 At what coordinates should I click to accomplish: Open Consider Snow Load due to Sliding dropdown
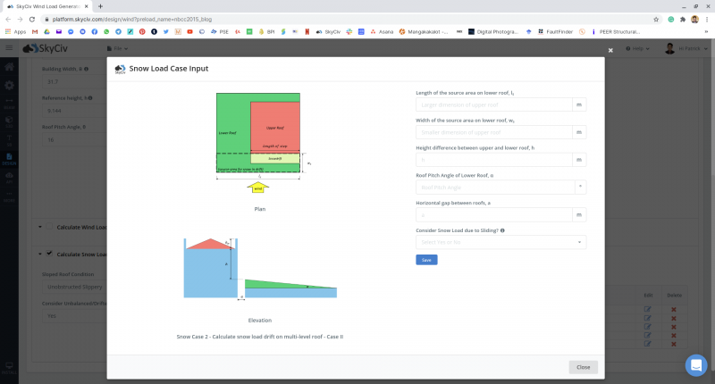(x=500, y=242)
